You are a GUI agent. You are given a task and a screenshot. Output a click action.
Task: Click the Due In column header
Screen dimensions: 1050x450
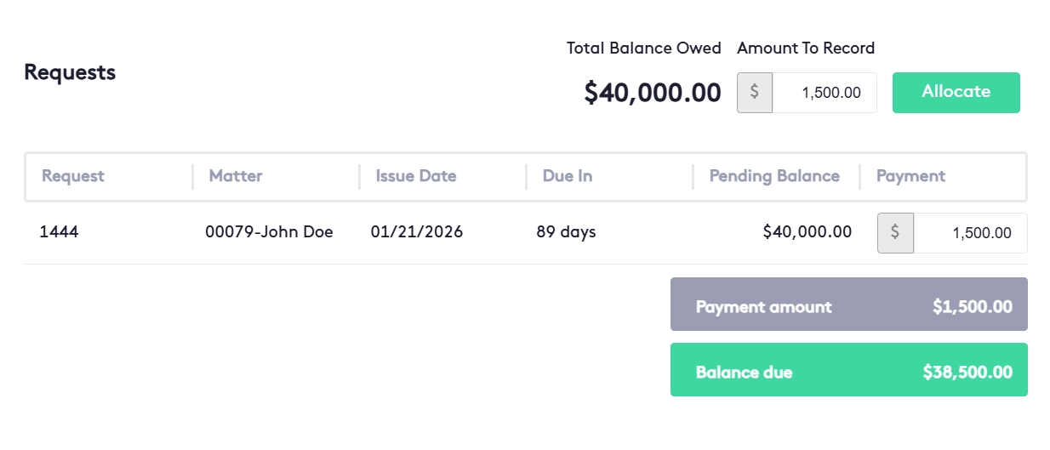(x=568, y=176)
